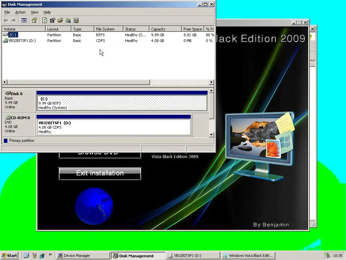Click the horizontal scrollbar thumb in volume list
This screenshot has width=346, height=260.
(78, 82)
